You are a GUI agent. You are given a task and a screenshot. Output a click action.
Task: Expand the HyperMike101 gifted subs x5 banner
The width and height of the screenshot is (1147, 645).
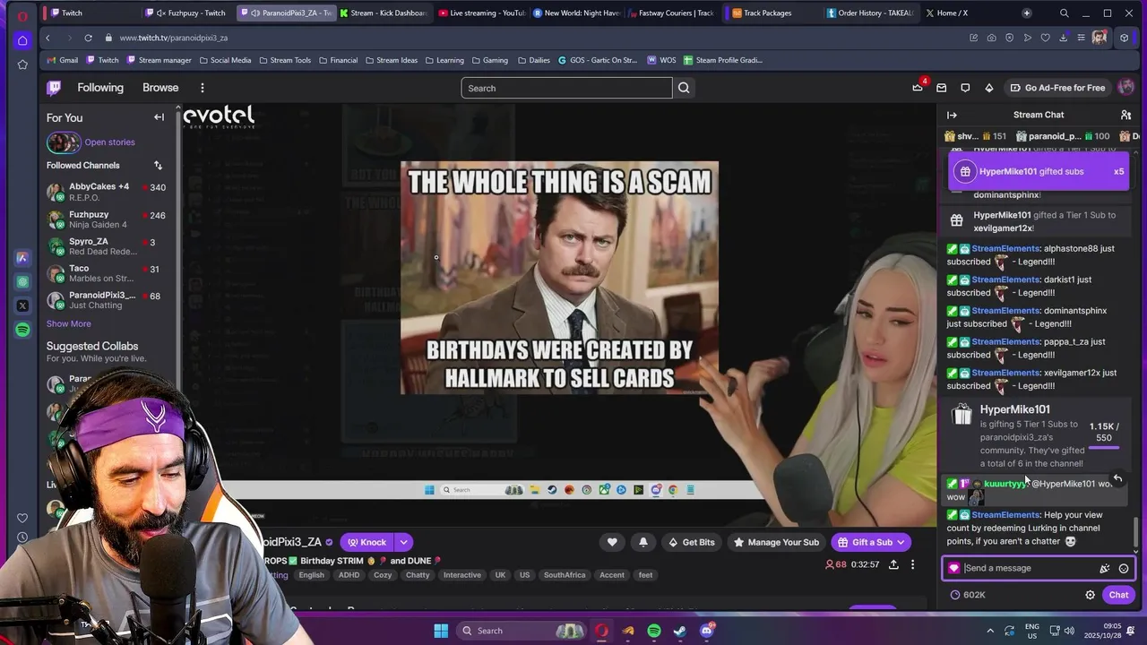tap(1039, 171)
